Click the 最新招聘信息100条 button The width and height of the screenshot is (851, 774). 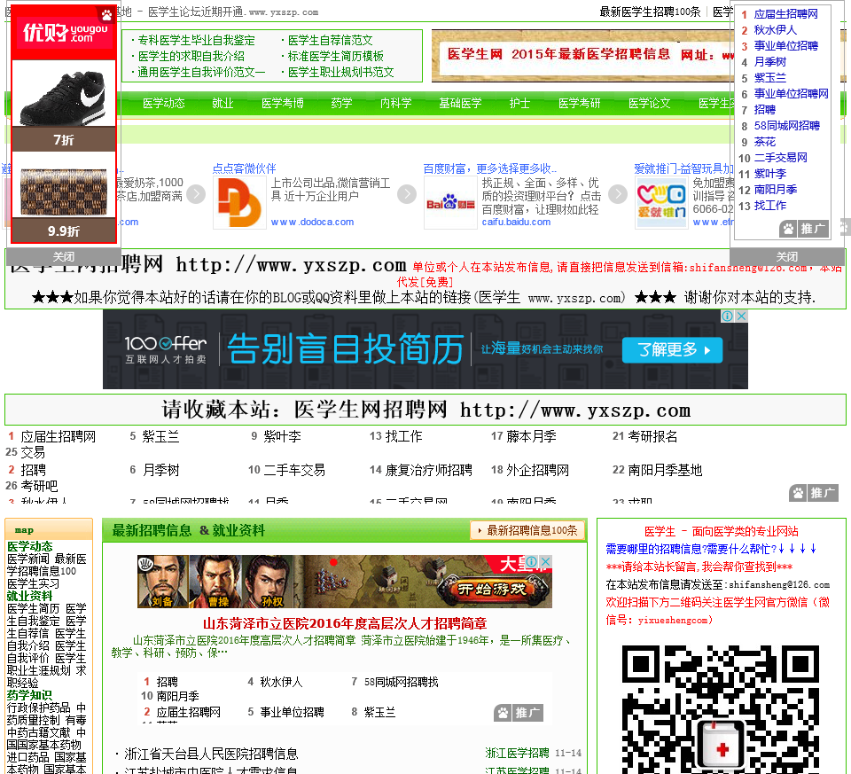point(527,530)
